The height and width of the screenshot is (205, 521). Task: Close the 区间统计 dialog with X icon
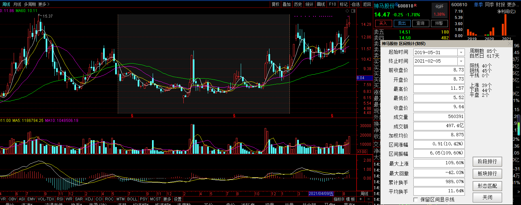point(510,44)
